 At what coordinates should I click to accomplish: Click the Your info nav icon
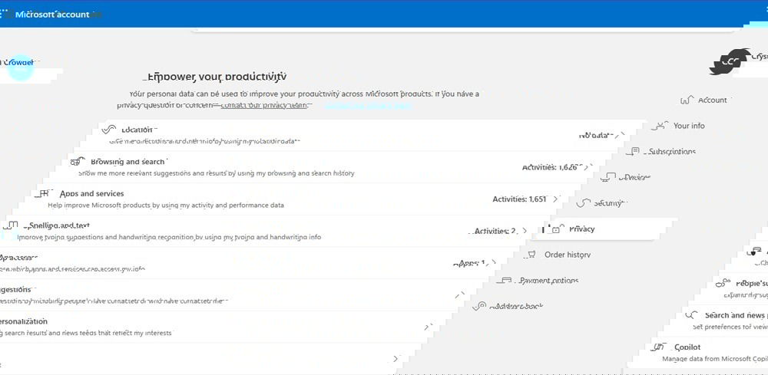tap(661, 126)
